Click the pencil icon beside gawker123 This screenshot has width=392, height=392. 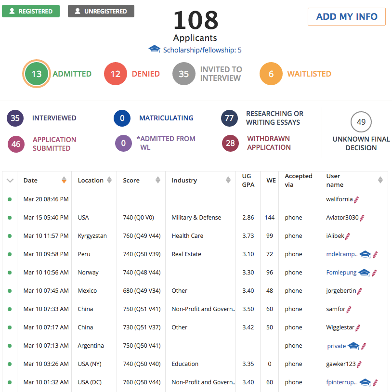[x=359, y=364]
